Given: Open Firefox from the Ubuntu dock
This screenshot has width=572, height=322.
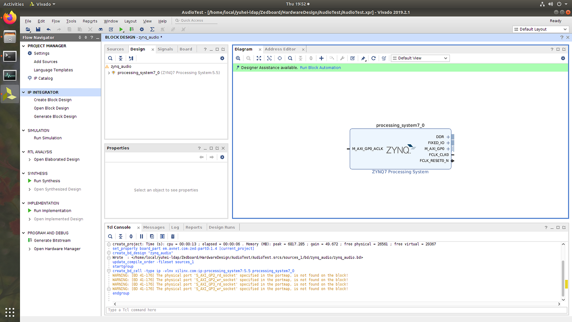Looking at the screenshot, I should click(x=10, y=18).
